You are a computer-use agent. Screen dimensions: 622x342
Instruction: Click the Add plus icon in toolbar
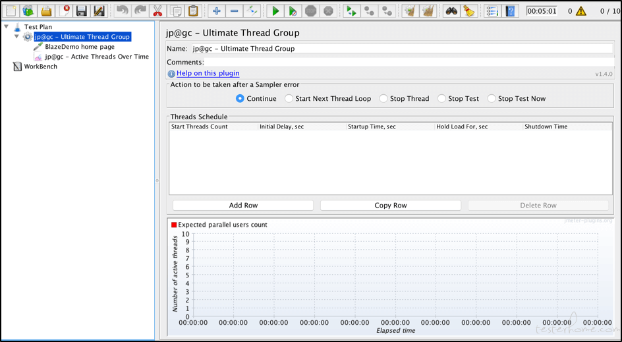[216, 11]
